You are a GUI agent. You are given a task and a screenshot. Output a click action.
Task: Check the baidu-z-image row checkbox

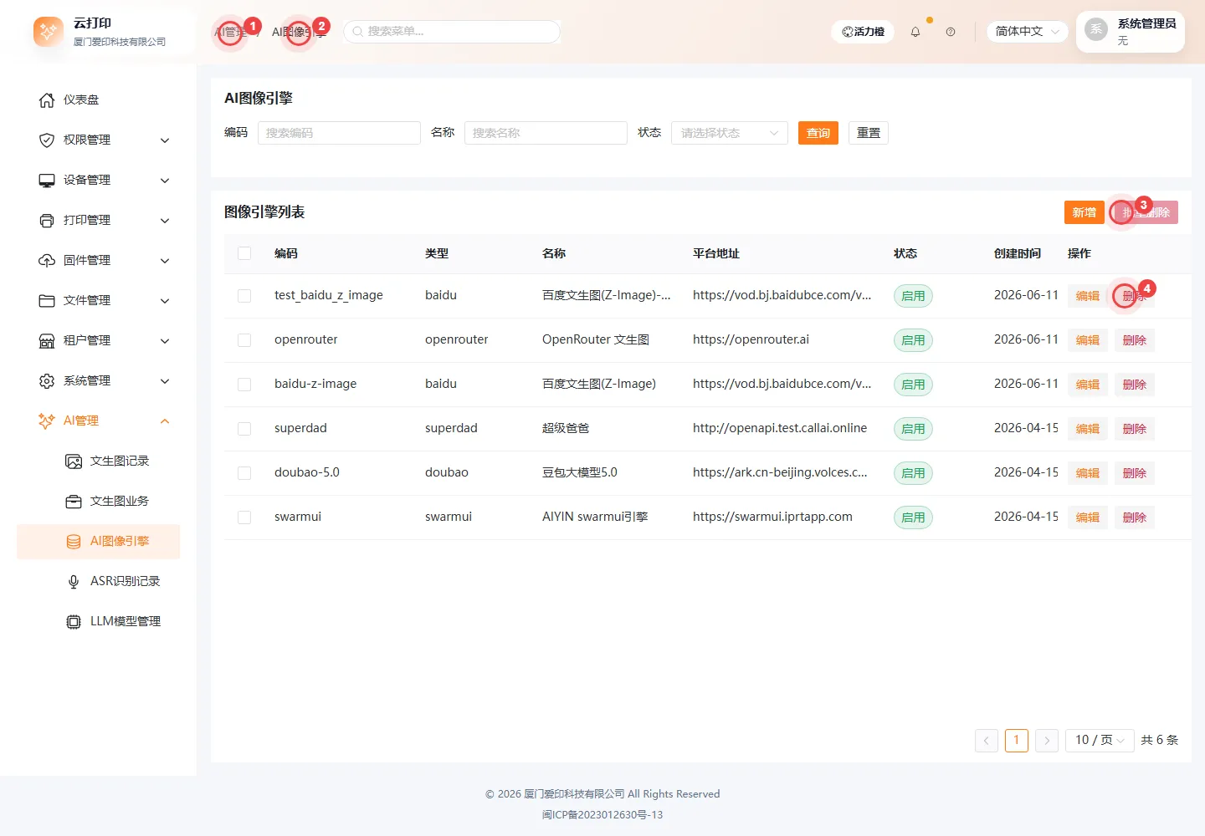click(244, 385)
